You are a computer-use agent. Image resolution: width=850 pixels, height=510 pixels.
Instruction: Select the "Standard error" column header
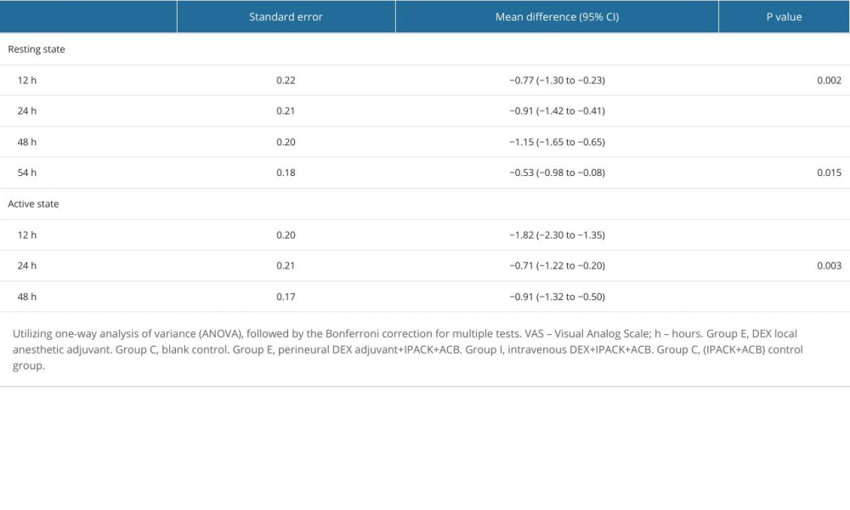click(286, 17)
